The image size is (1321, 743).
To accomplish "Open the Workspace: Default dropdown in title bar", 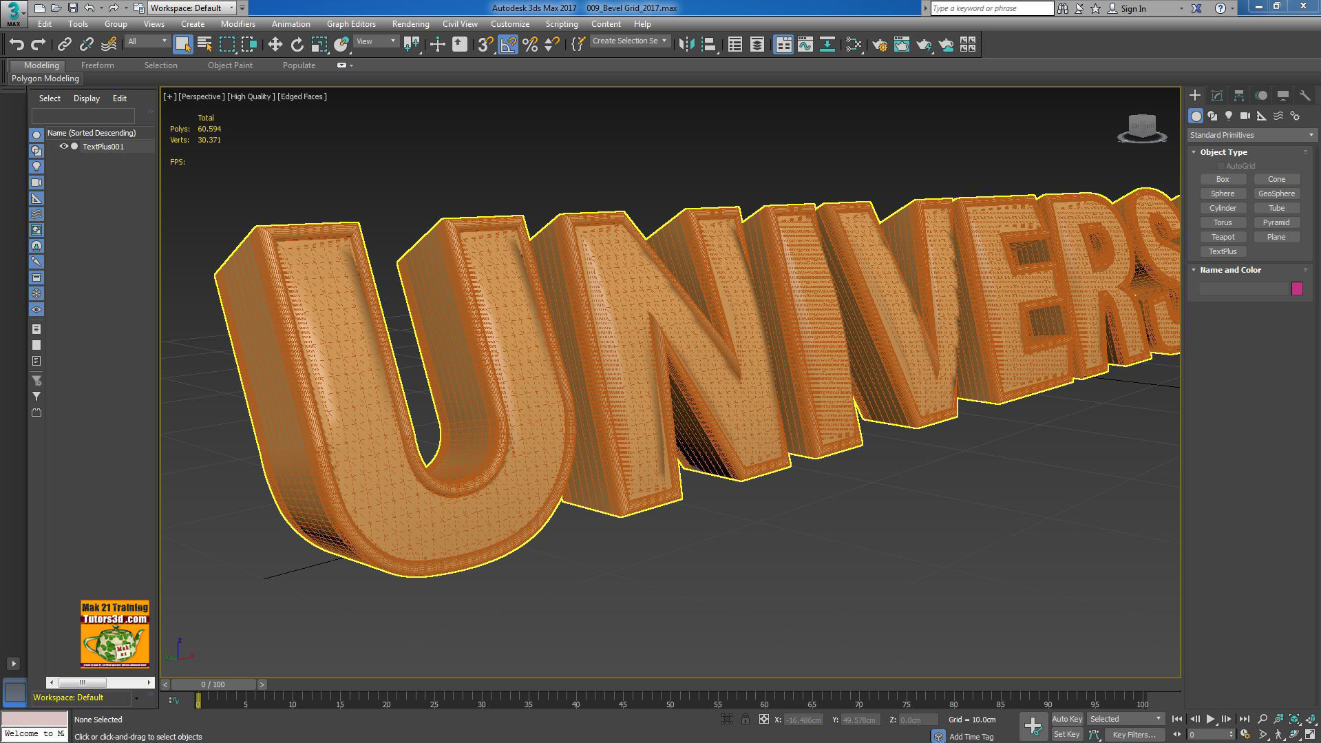I will pyautogui.click(x=192, y=8).
